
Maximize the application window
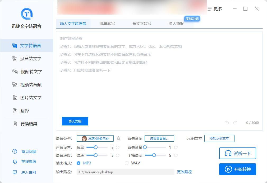click(245, 9)
